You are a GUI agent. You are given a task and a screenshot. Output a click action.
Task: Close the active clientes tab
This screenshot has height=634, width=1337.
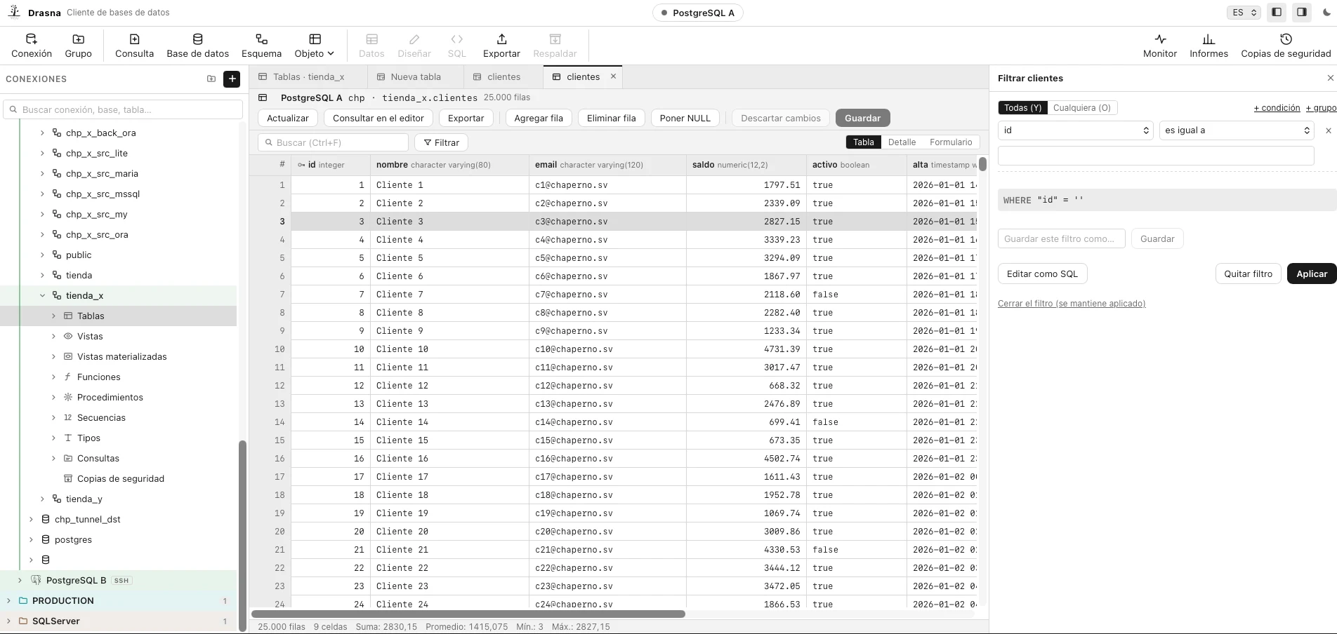click(613, 76)
